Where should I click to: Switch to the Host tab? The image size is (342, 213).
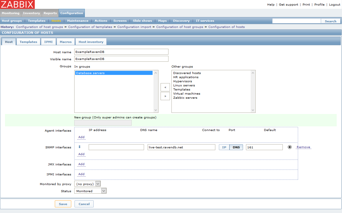9,42
